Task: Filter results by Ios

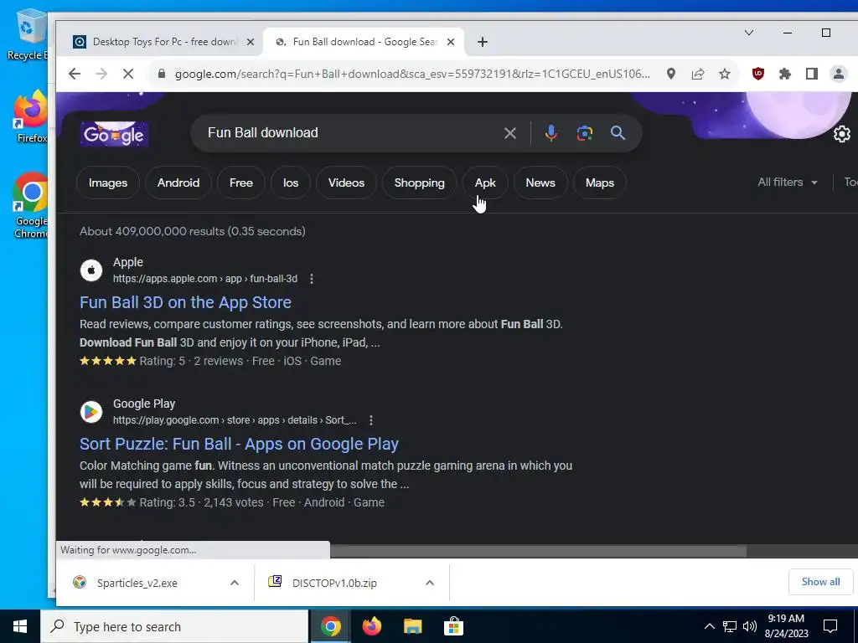Action: click(291, 183)
